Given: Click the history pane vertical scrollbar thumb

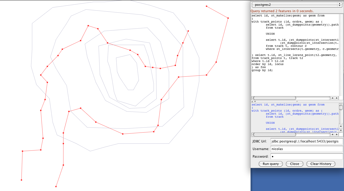Looking at the screenshot, I should click(341, 108).
